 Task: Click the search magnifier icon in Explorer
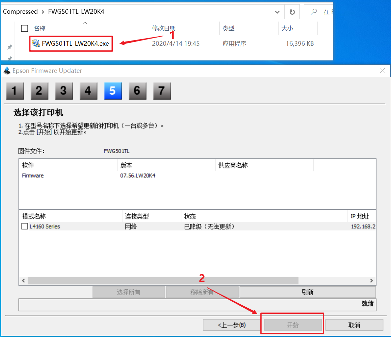click(x=314, y=11)
